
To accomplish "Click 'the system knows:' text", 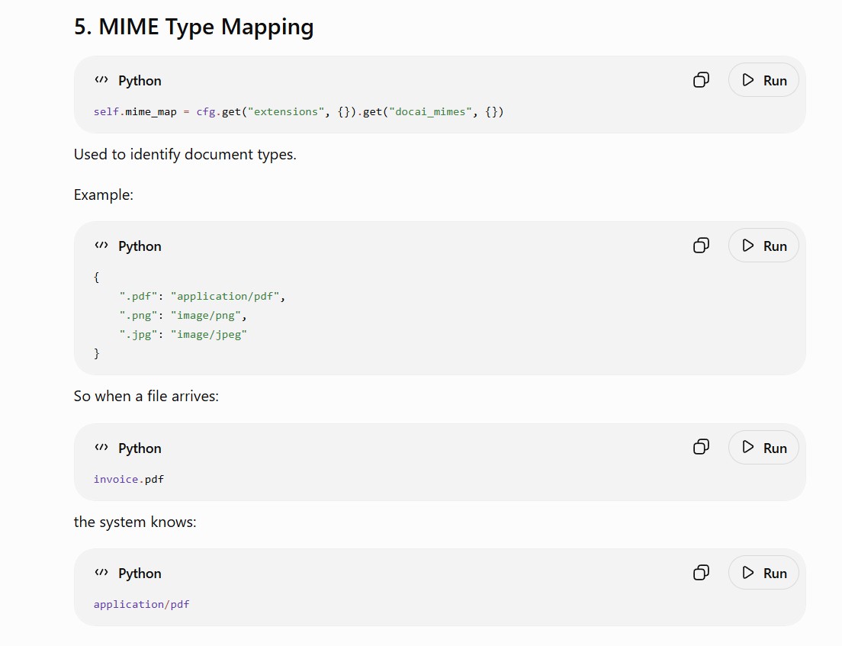I will coord(135,522).
